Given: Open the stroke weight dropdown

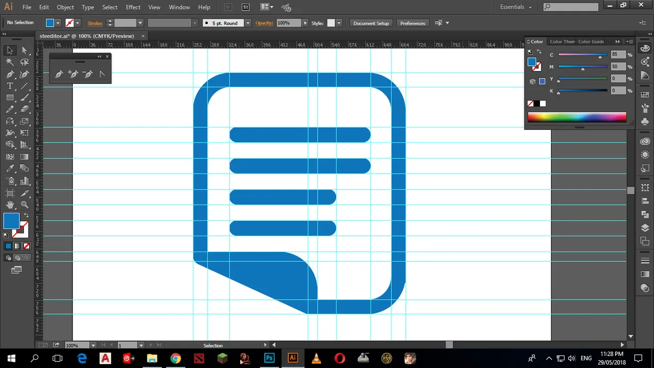Looking at the screenshot, I should point(140,23).
